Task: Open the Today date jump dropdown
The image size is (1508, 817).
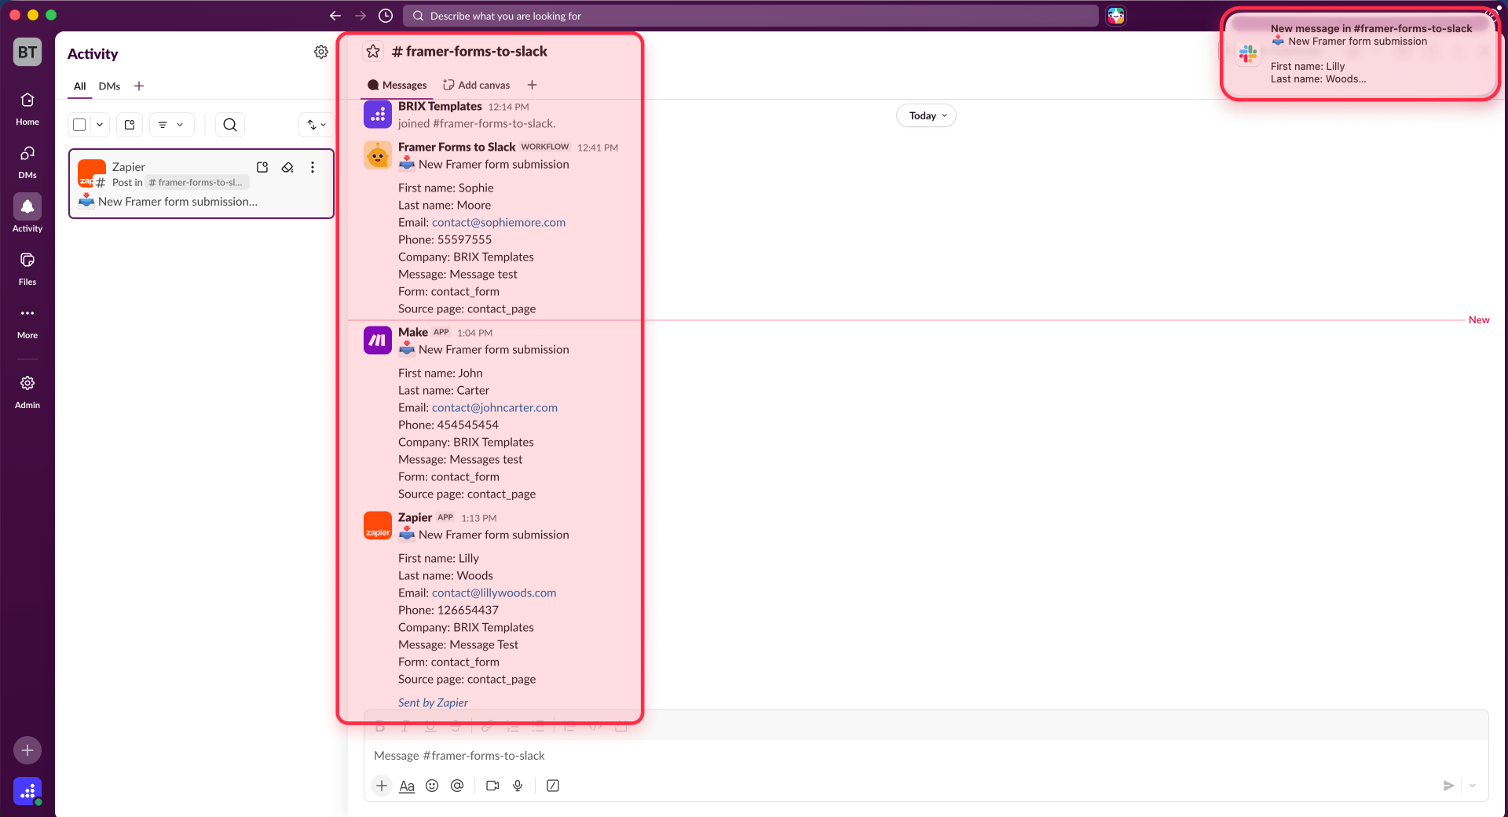Action: coord(927,115)
